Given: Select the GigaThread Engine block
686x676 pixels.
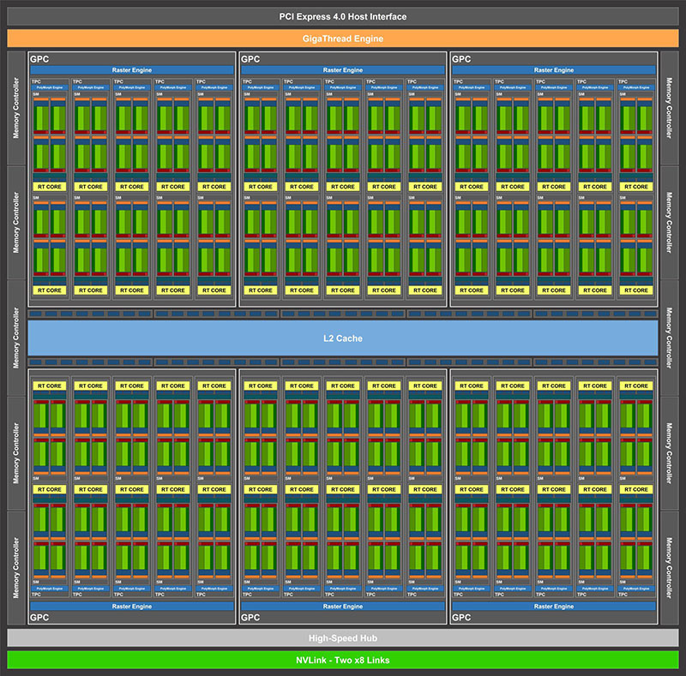Looking at the screenshot, I should (x=343, y=39).
